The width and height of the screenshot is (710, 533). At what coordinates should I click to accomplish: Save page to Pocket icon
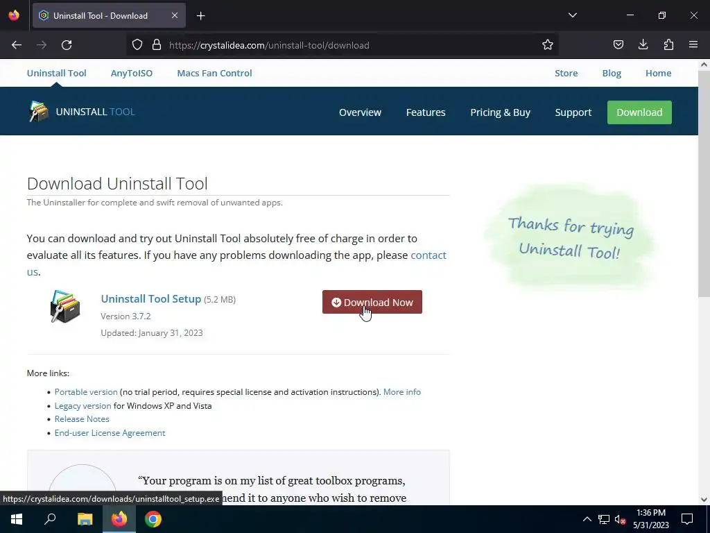tap(618, 45)
